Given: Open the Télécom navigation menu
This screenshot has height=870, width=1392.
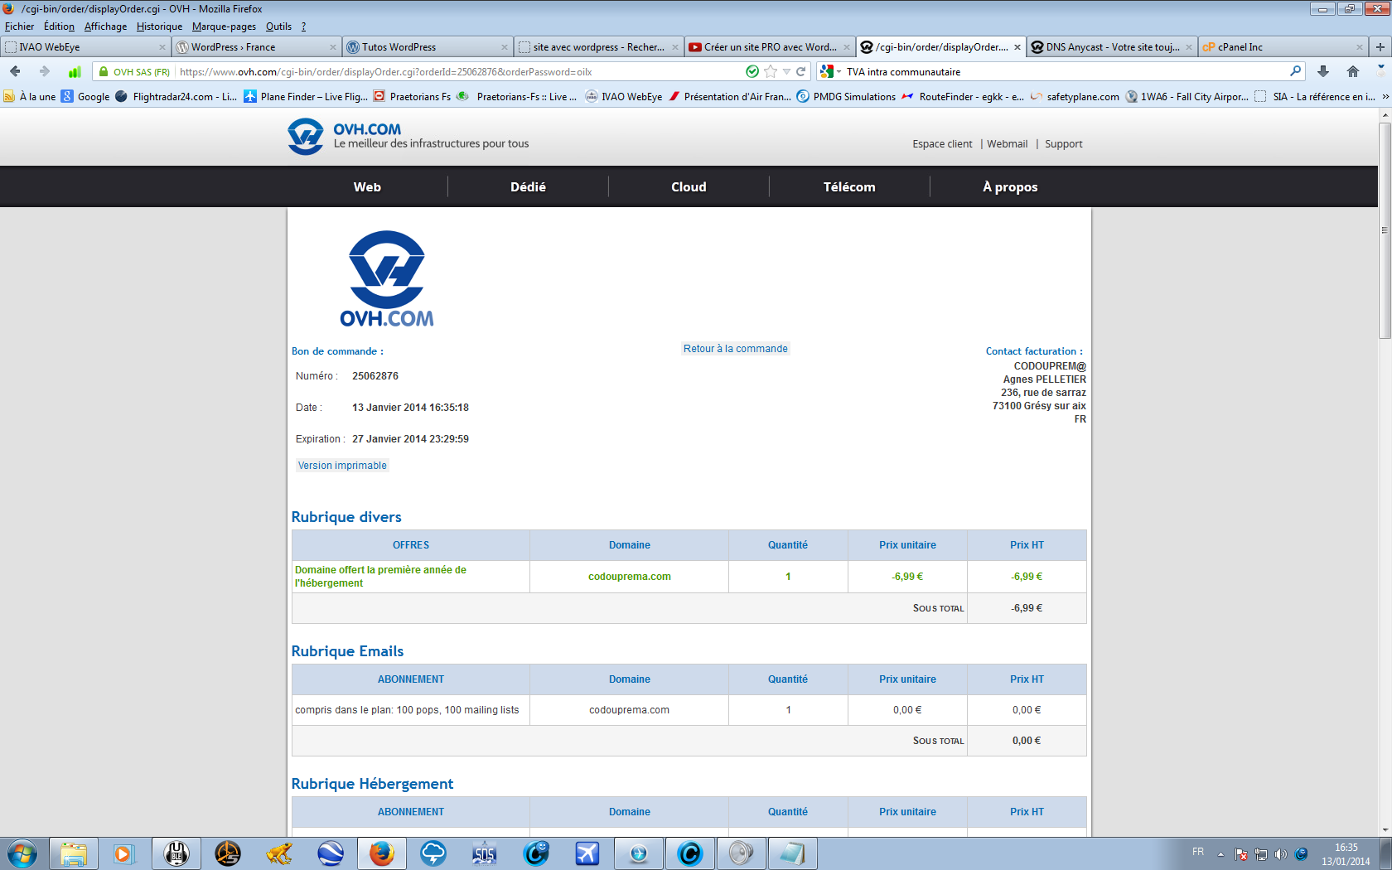Looking at the screenshot, I should (849, 187).
